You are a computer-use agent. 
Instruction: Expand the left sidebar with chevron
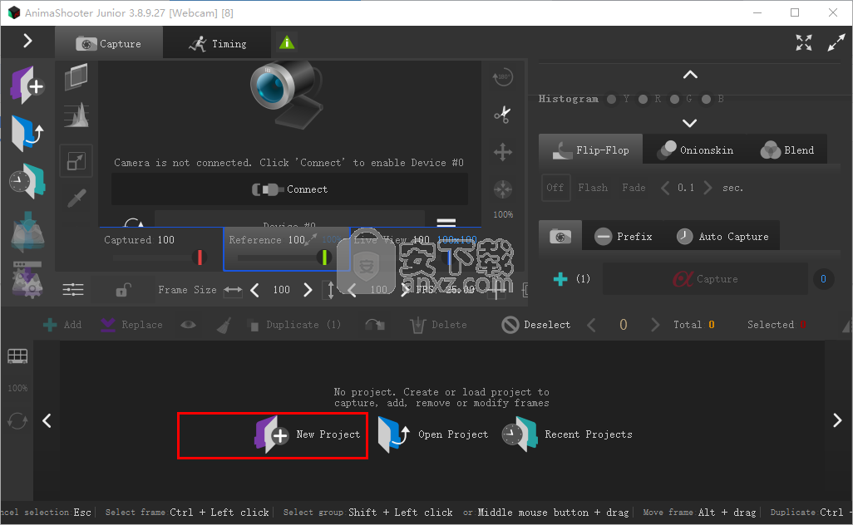tap(27, 41)
